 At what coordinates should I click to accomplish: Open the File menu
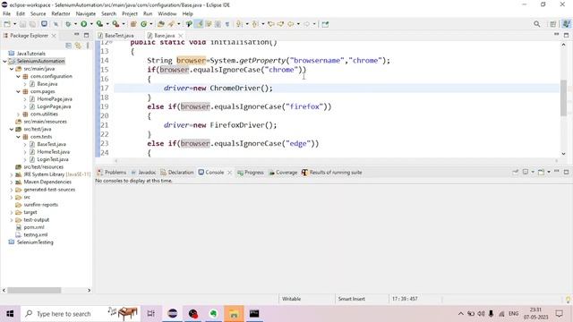[6, 13]
